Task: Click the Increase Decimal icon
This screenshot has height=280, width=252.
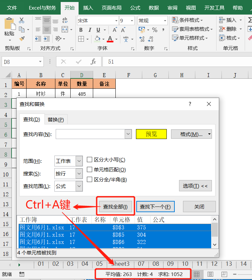Action: [142, 39]
